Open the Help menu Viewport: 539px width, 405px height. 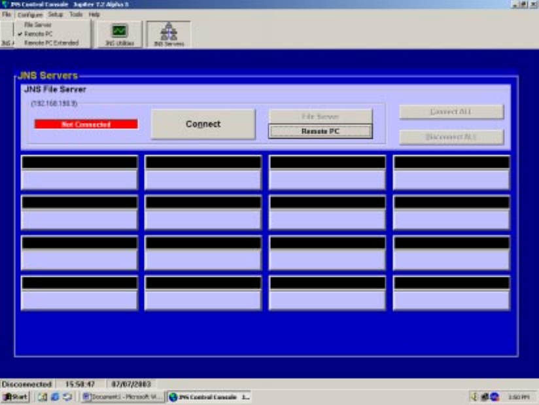(x=95, y=14)
